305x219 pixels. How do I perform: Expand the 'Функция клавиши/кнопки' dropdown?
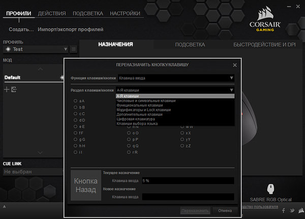176,78
